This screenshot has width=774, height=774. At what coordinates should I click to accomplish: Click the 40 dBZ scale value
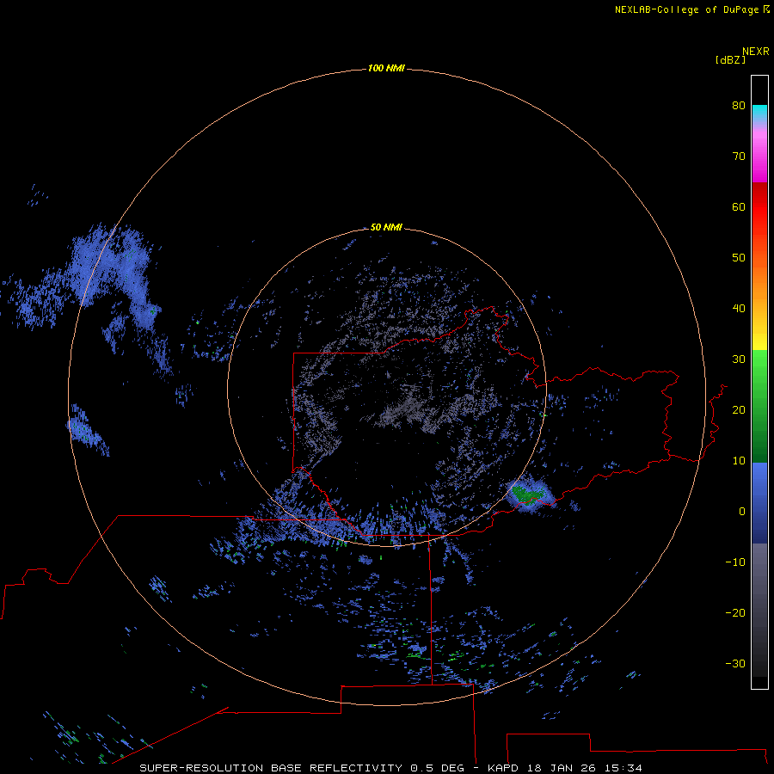[739, 309]
